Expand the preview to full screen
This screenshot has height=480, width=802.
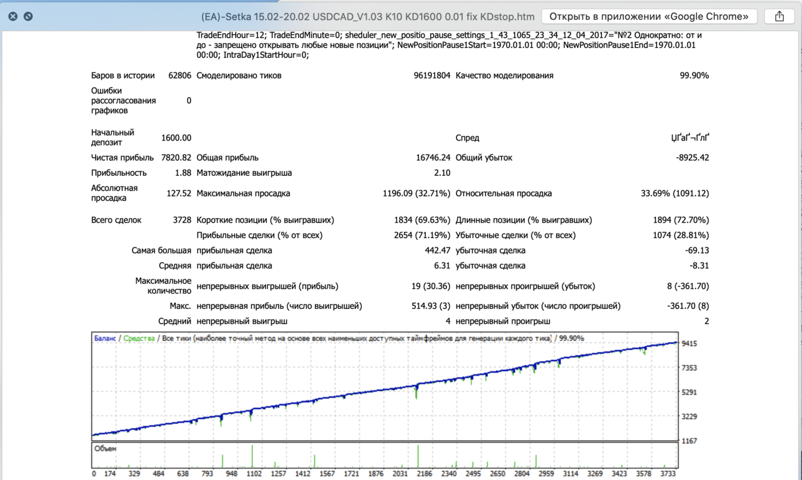pos(28,16)
